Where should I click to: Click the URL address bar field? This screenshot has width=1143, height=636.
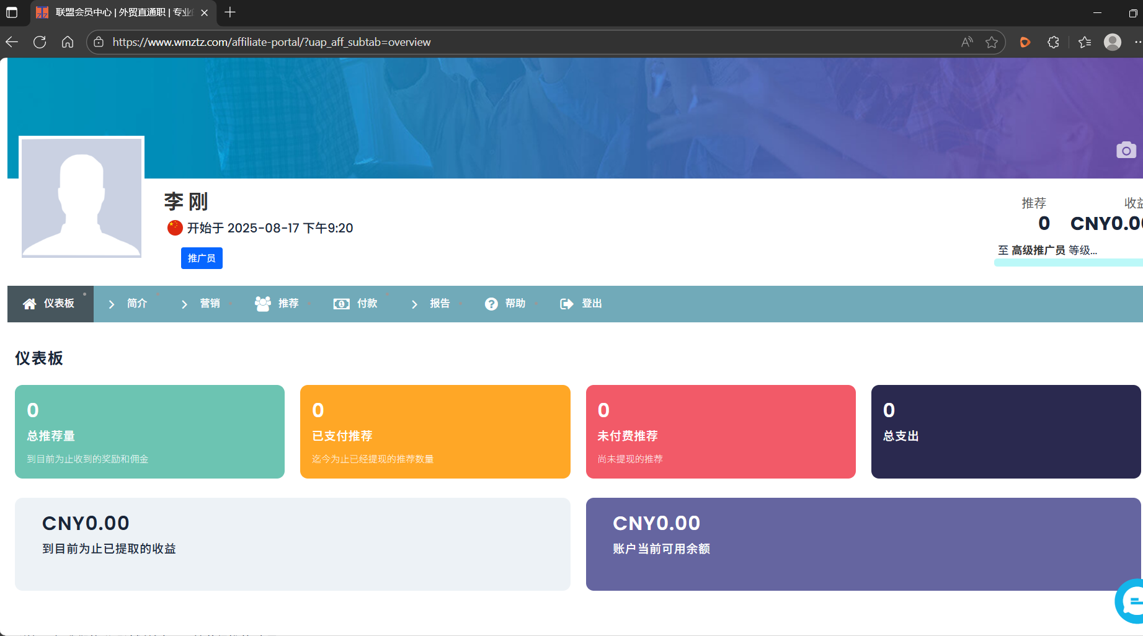pos(527,42)
